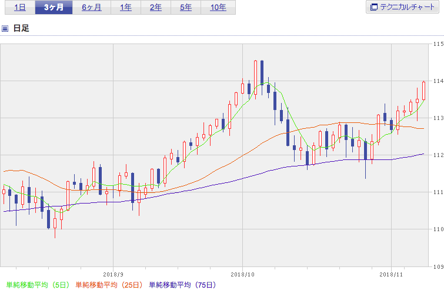
Task: Click the 110 price axis label
Action: 438,229
